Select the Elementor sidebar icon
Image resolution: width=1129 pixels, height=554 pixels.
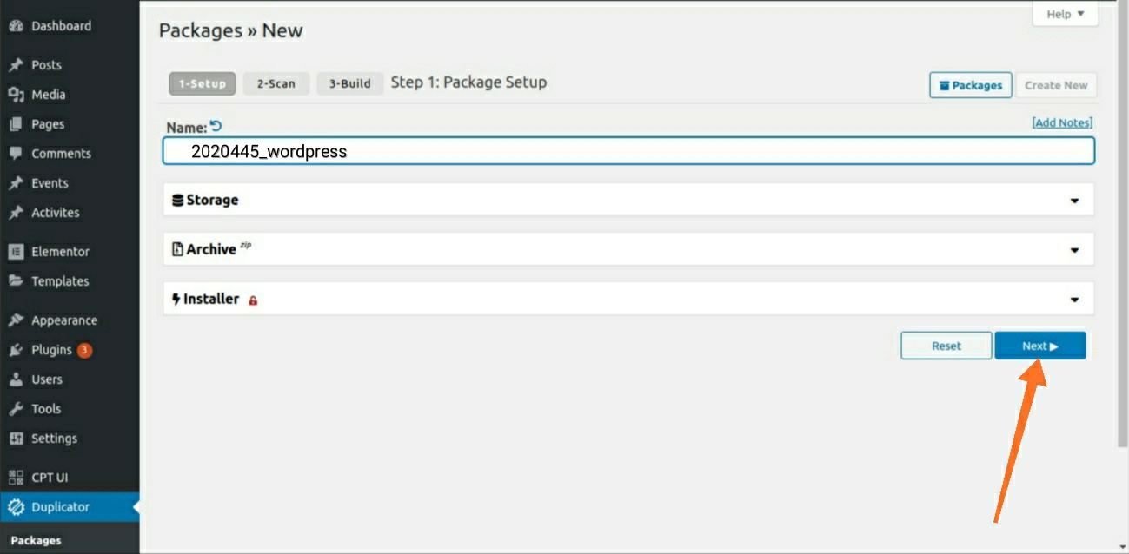pos(17,251)
